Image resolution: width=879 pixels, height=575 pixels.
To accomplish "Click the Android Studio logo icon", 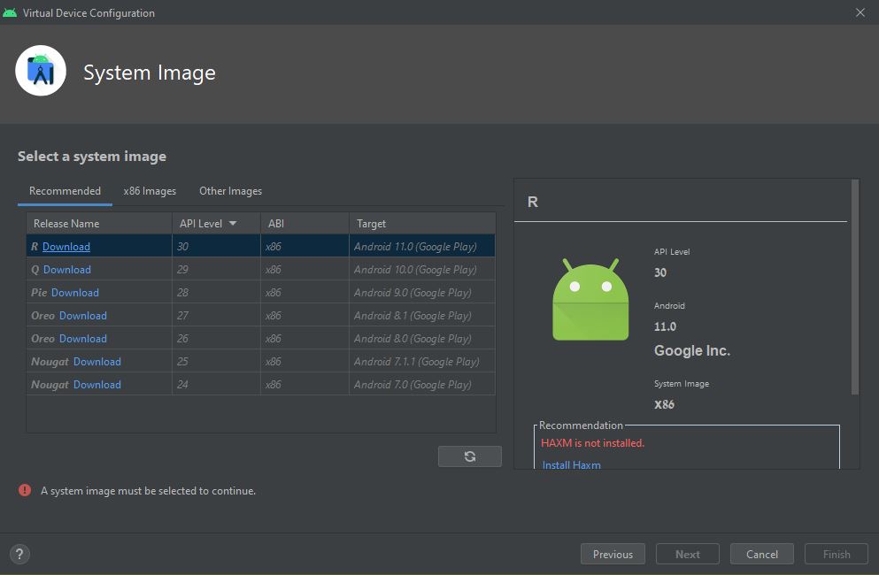I will [x=41, y=71].
